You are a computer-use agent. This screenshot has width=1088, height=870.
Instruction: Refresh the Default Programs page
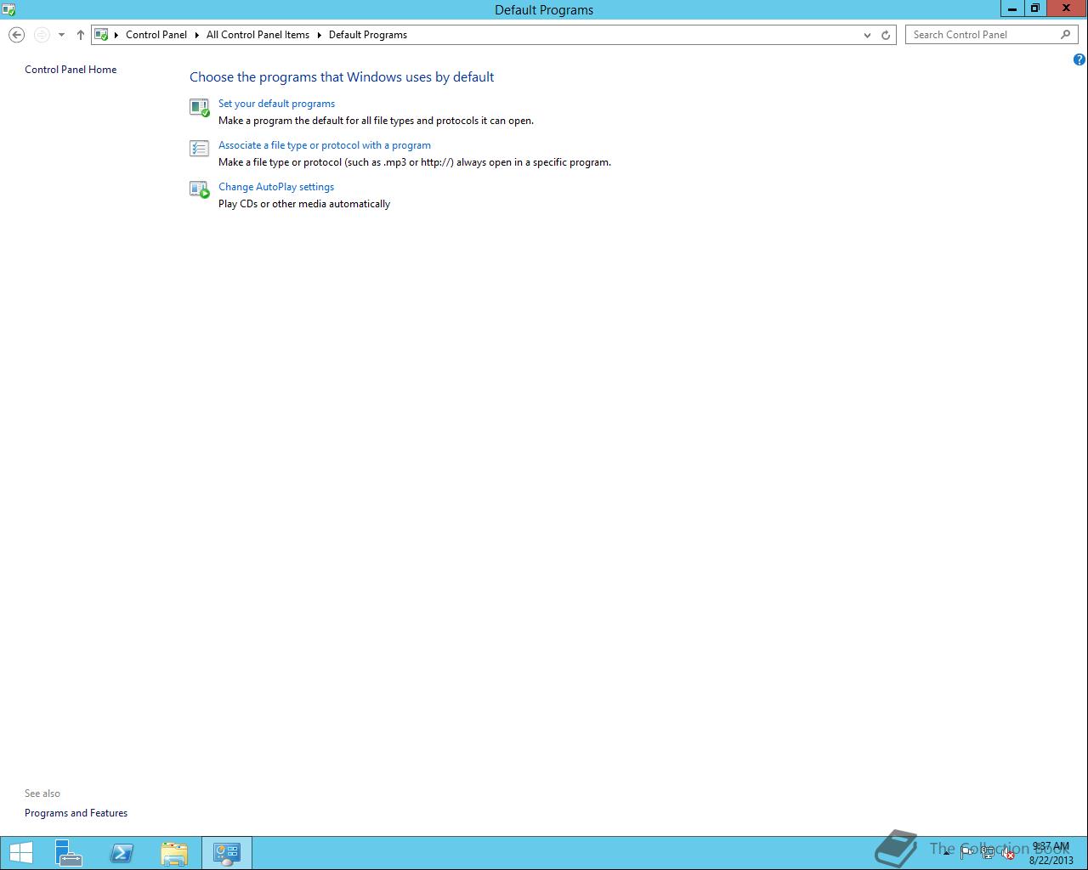886,35
